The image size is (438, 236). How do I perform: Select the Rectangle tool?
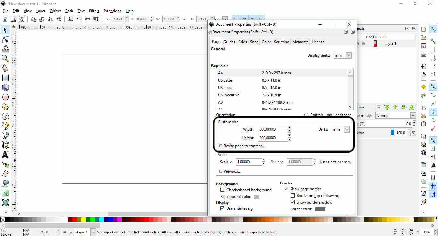point(5,78)
